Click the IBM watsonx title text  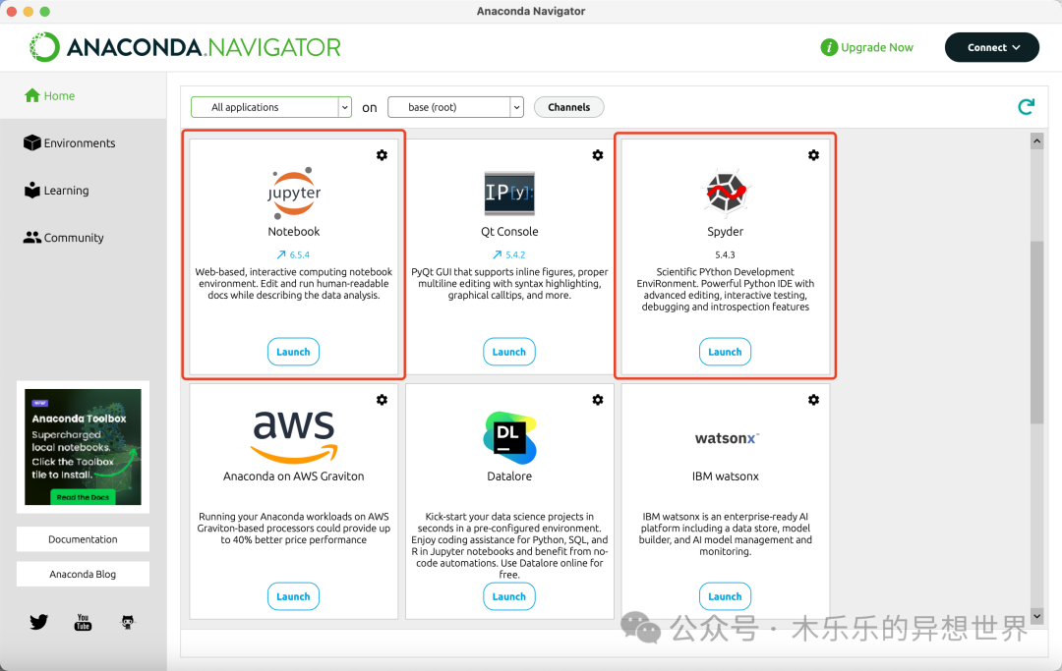tap(726, 476)
